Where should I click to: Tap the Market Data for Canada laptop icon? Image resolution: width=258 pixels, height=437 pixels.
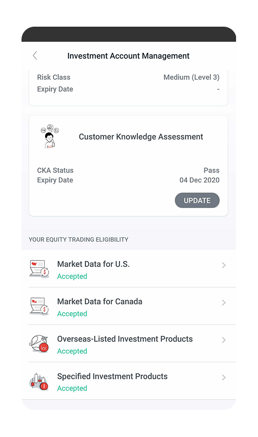pos(39,306)
